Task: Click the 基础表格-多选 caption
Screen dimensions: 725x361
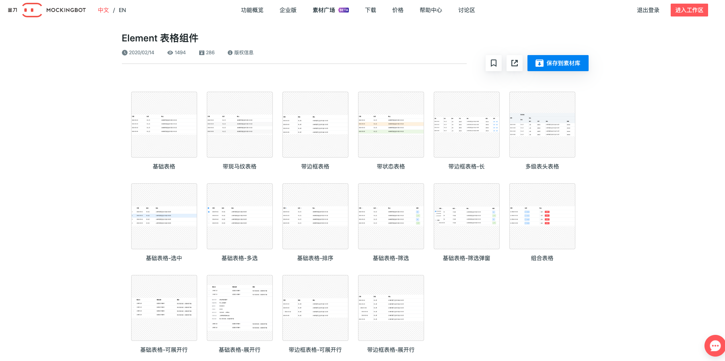Action: coord(240,258)
